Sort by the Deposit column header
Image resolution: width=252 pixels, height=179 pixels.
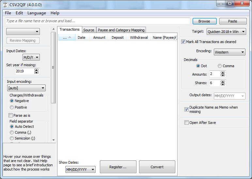point(118,37)
